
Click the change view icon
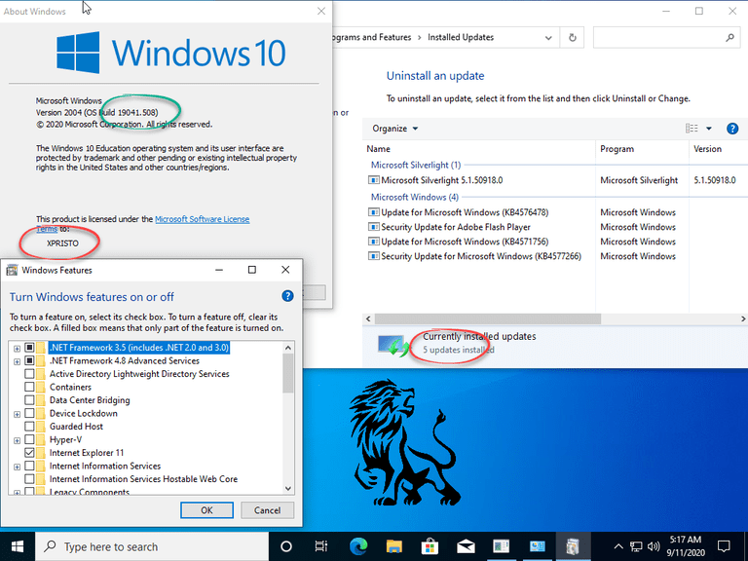point(692,129)
